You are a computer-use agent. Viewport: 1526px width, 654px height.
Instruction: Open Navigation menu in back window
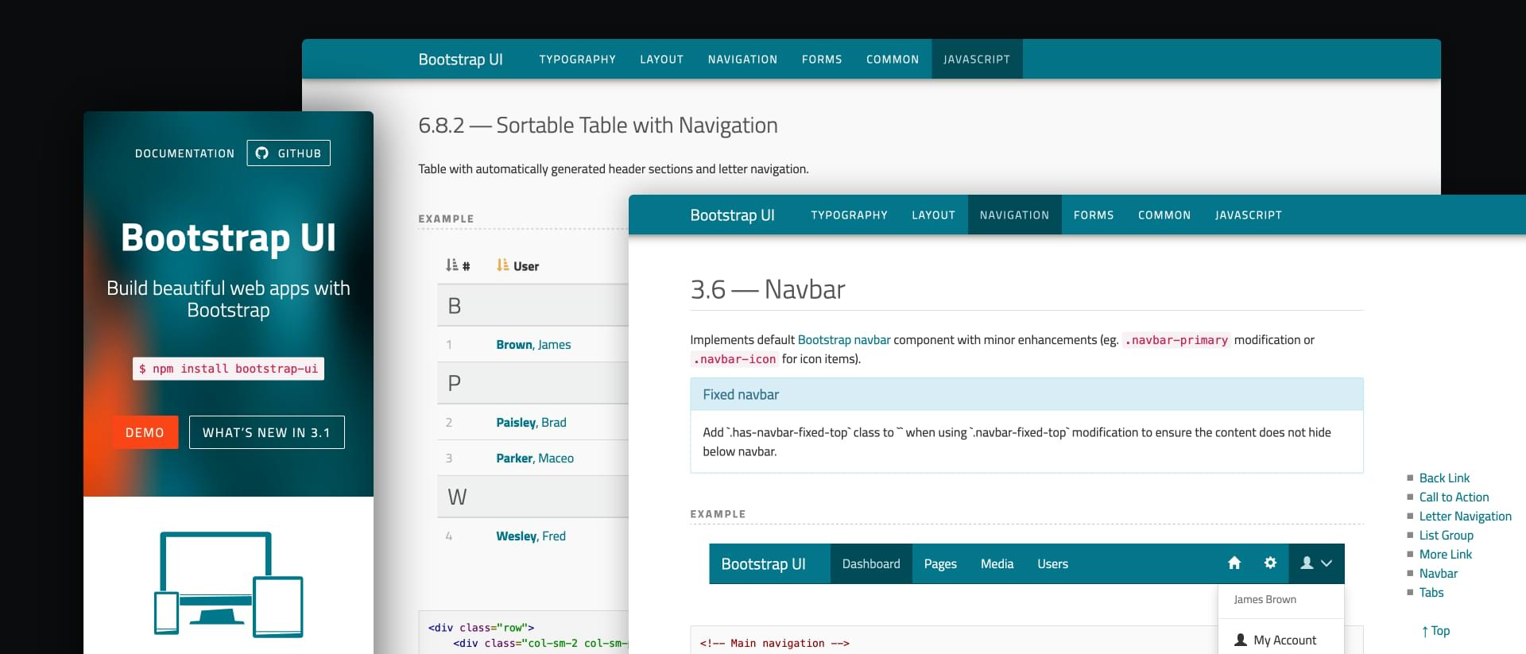tap(742, 60)
